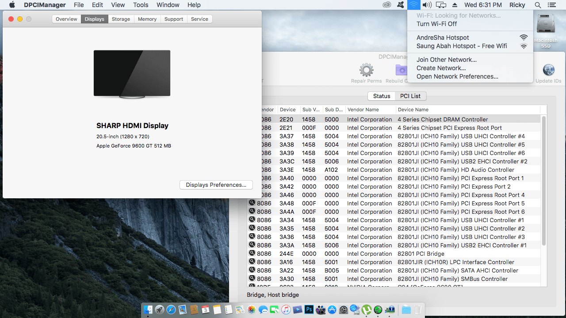This screenshot has height=318, width=566.
Task: Open the volume control in menu bar
Action: 427,5
